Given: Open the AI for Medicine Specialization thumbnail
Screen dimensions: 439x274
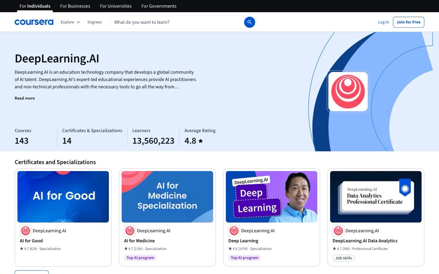Looking at the screenshot, I should (x=168, y=197).
